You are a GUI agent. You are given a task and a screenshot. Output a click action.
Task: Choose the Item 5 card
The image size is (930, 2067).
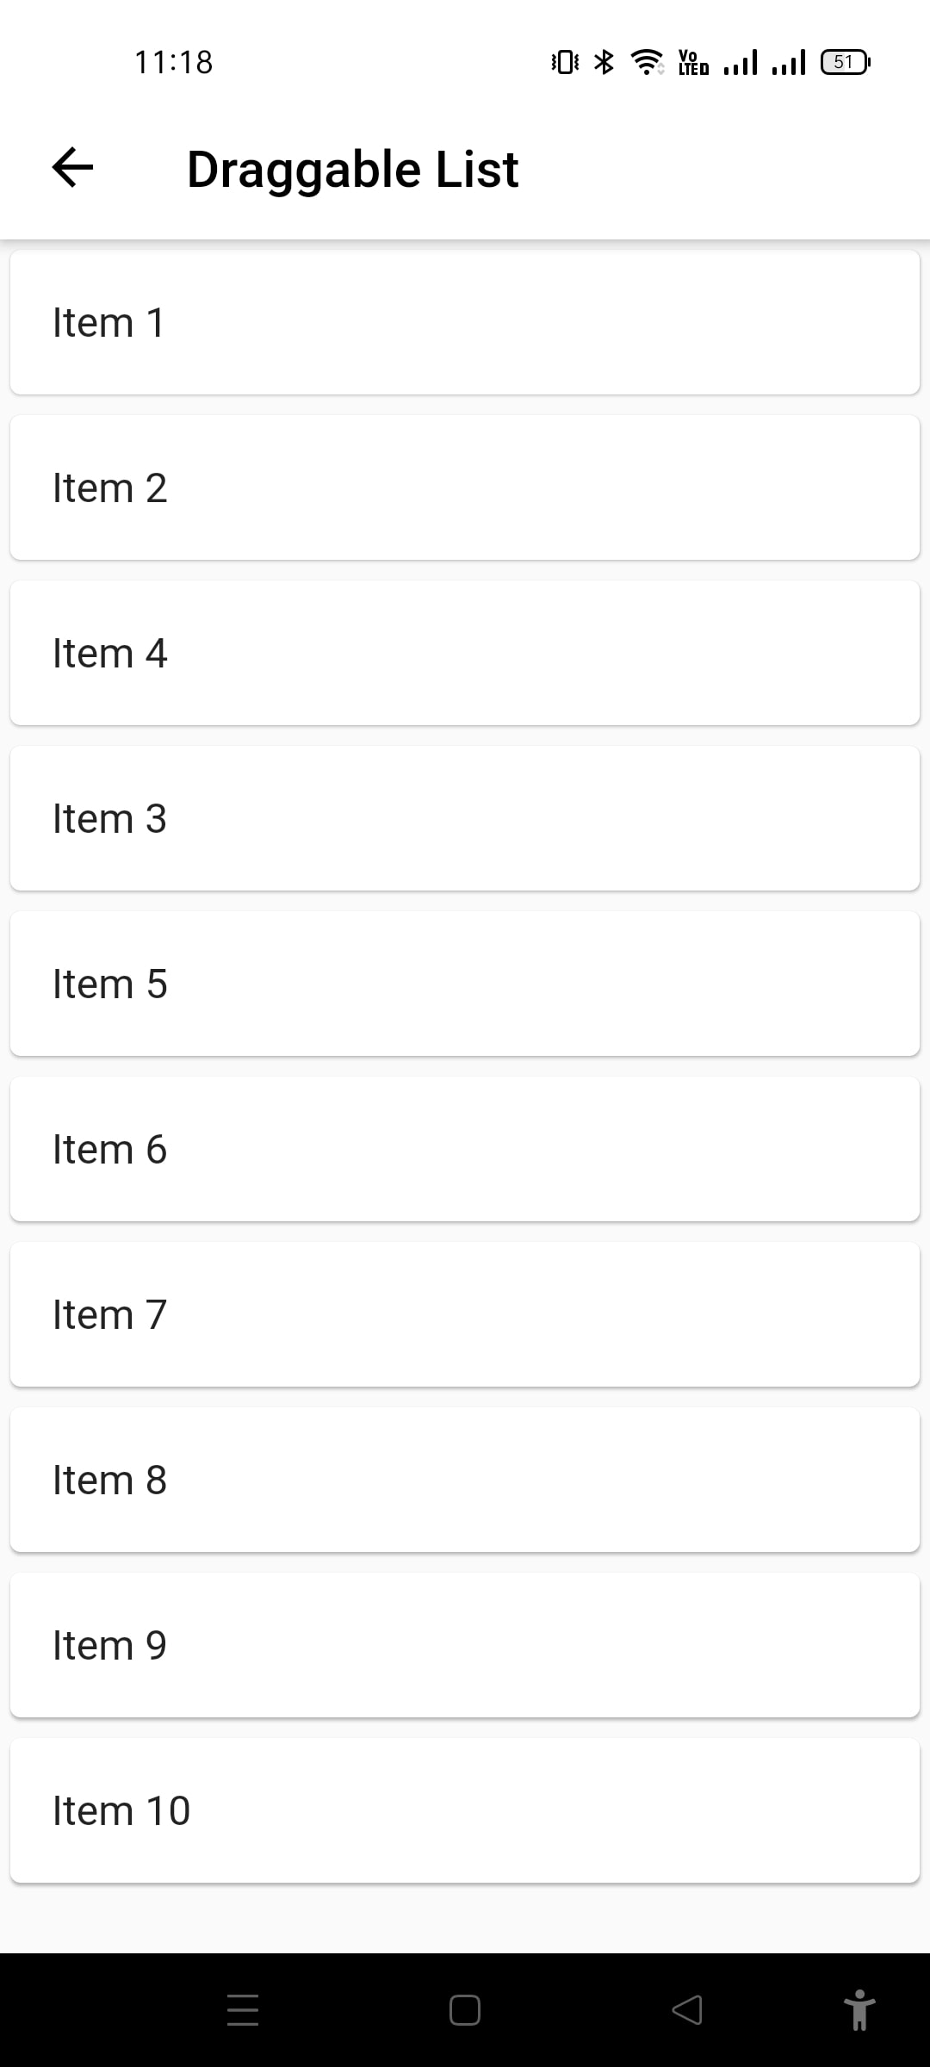(x=465, y=984)
